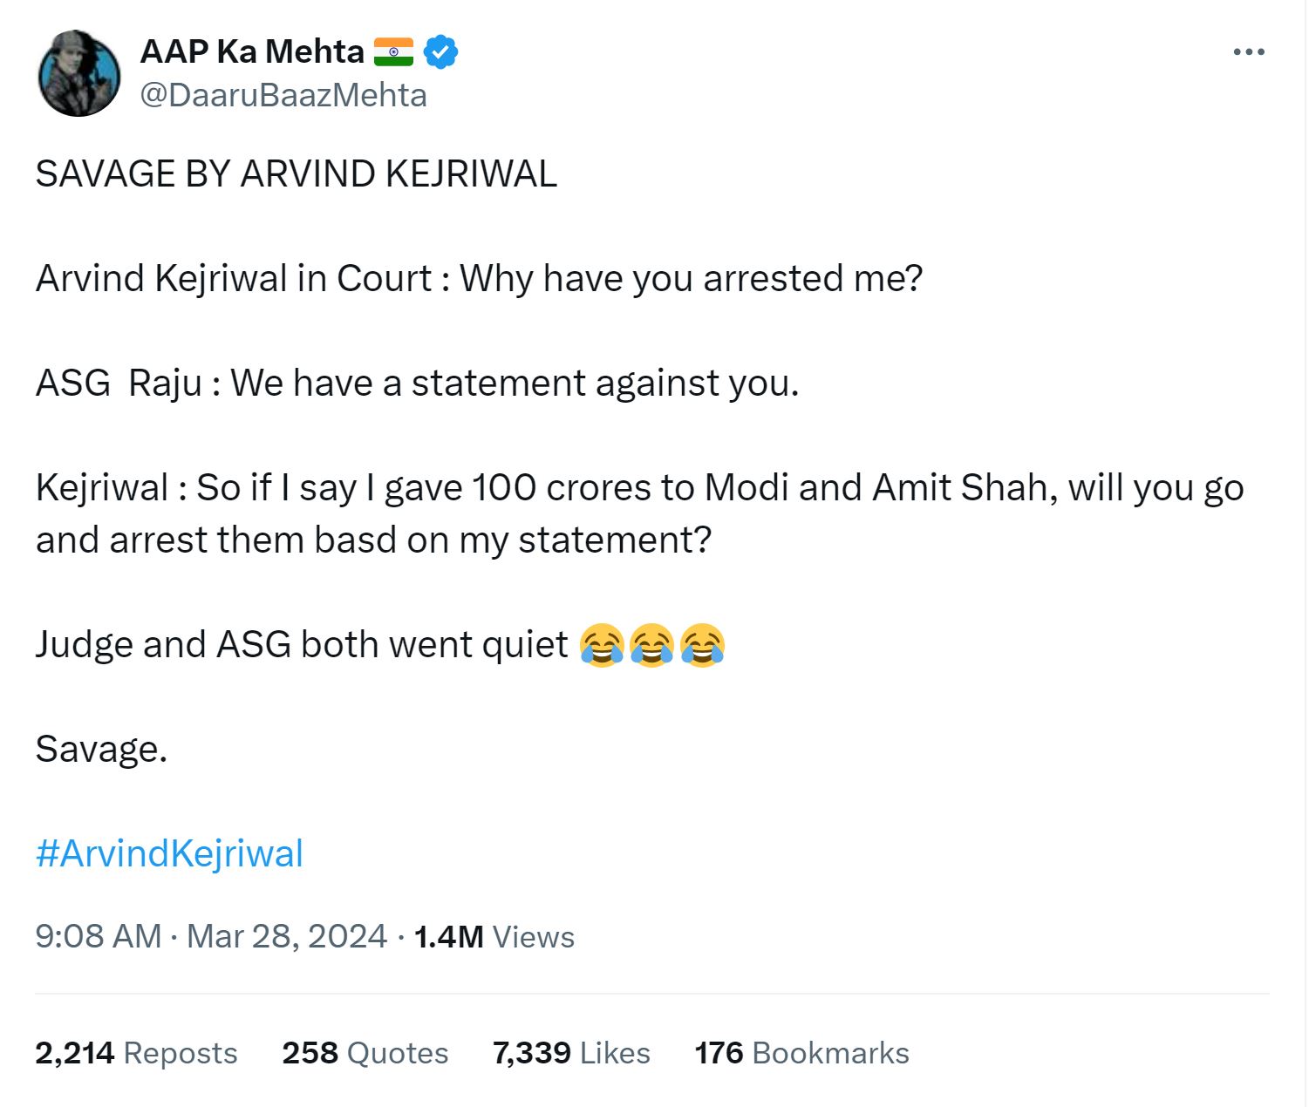Visit the @DaaruBaazMehta handle link
The image size is (1309, 1107).
(283, 95)
